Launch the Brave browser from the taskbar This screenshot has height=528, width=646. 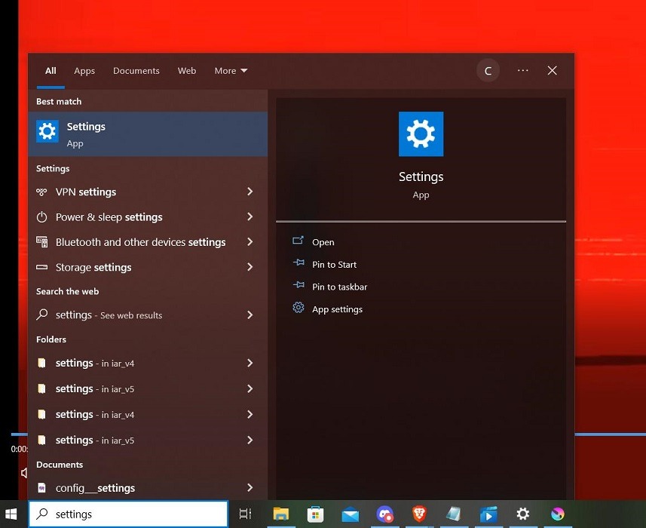(x=419, y=514)
